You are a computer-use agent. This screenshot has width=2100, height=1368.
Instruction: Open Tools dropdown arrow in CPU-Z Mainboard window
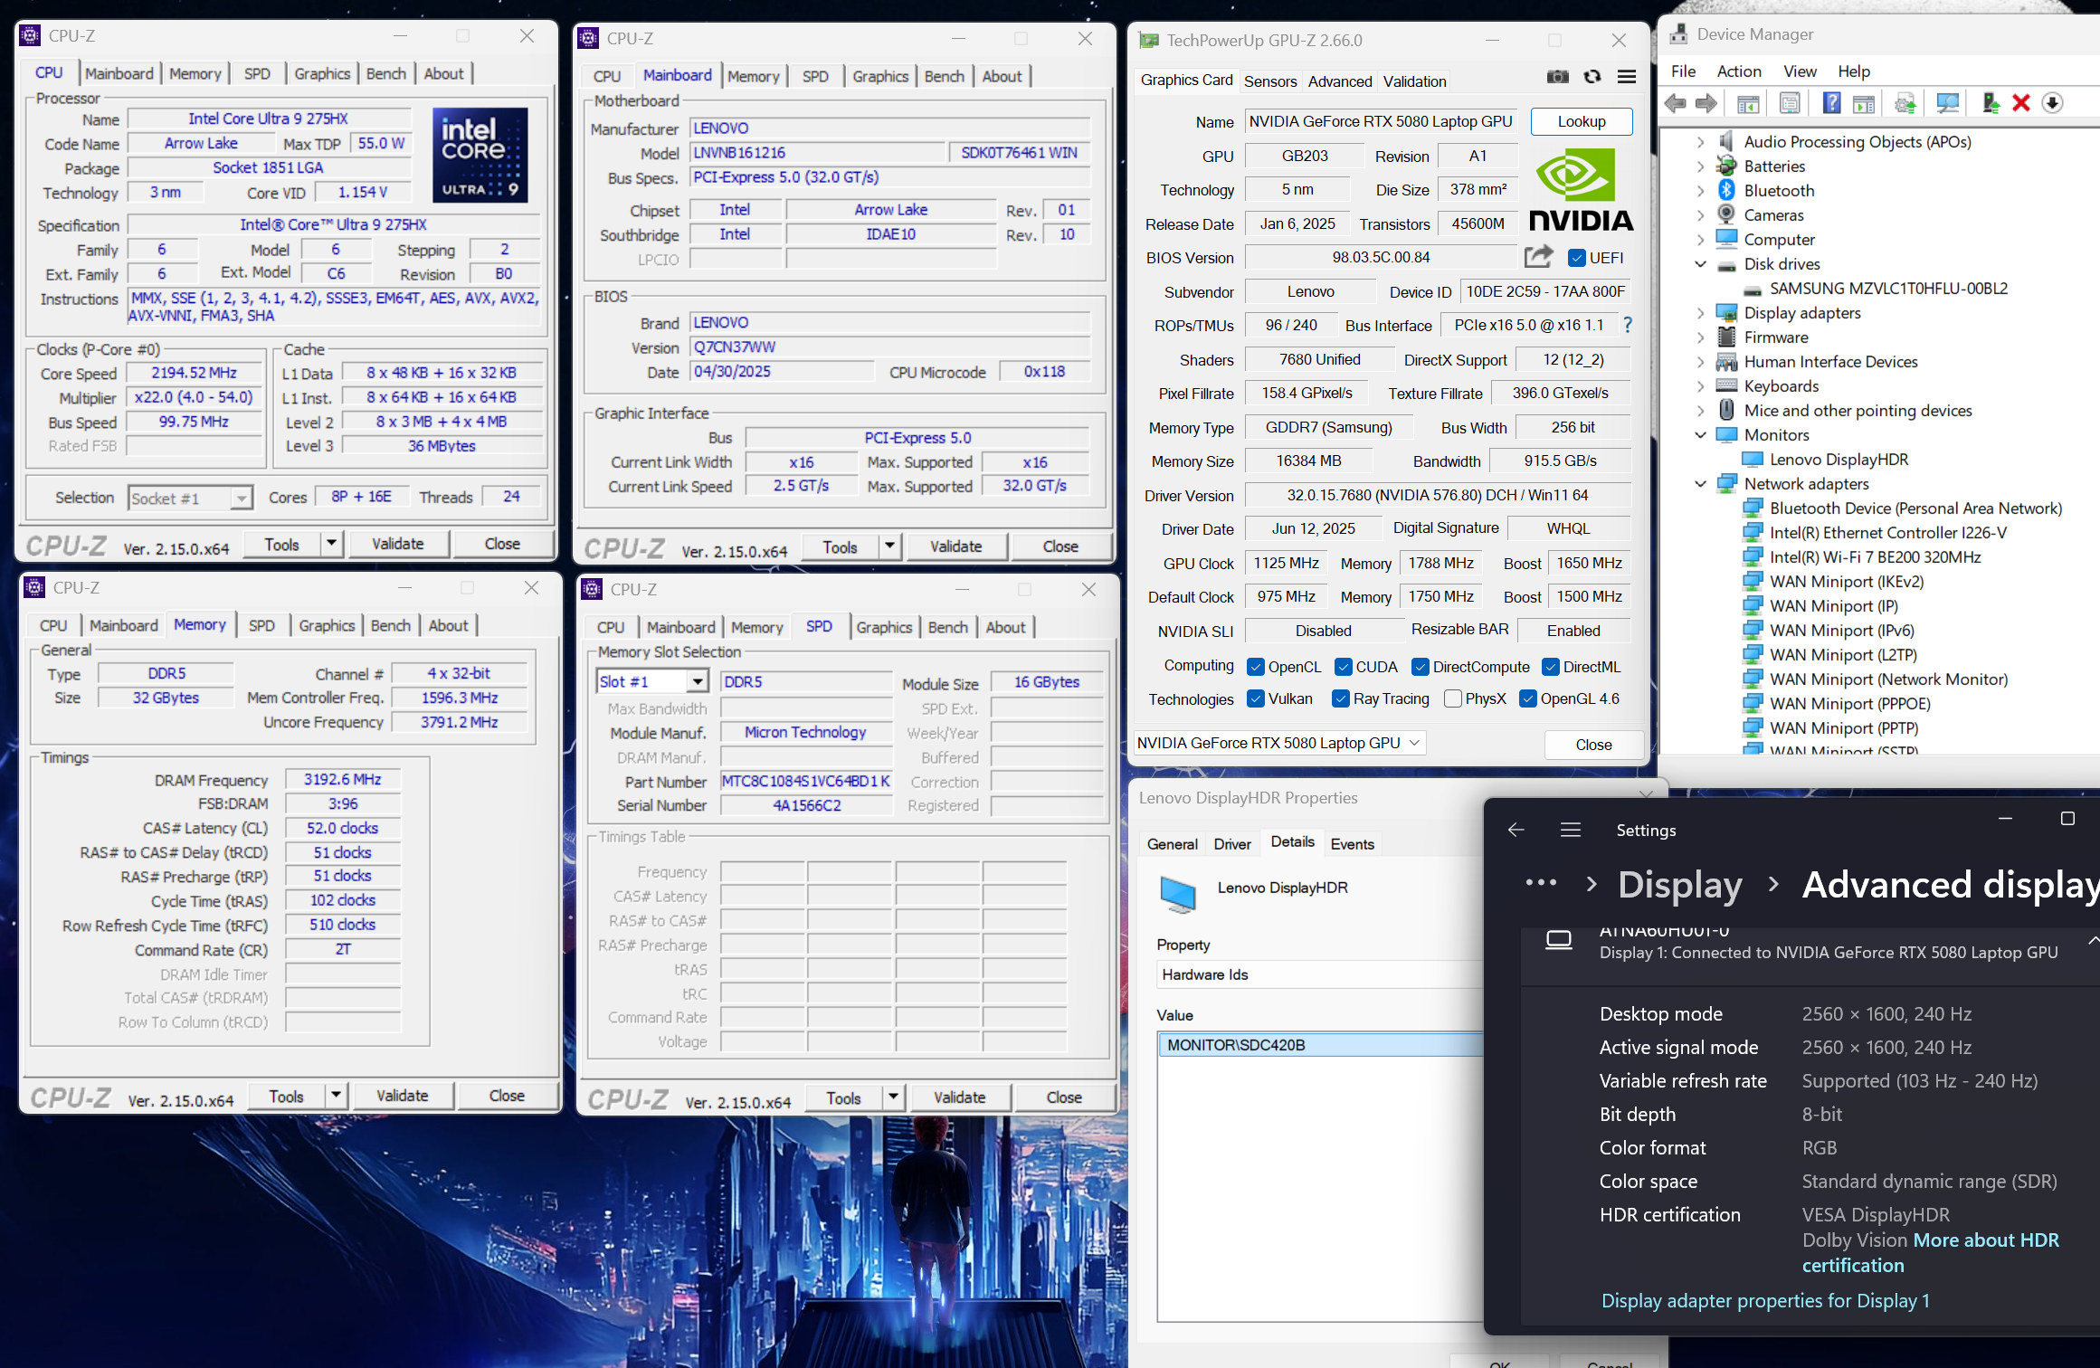(x=890, y=546)
